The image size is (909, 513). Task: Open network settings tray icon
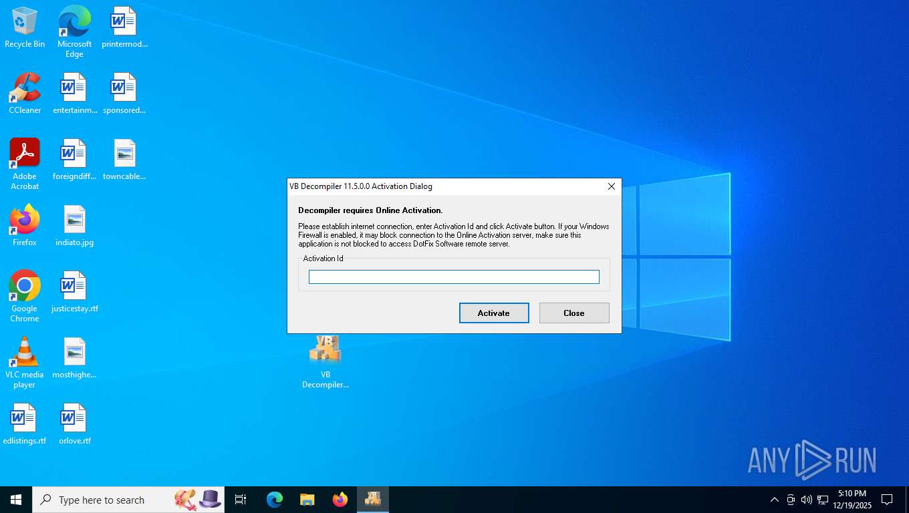[823, 500]
